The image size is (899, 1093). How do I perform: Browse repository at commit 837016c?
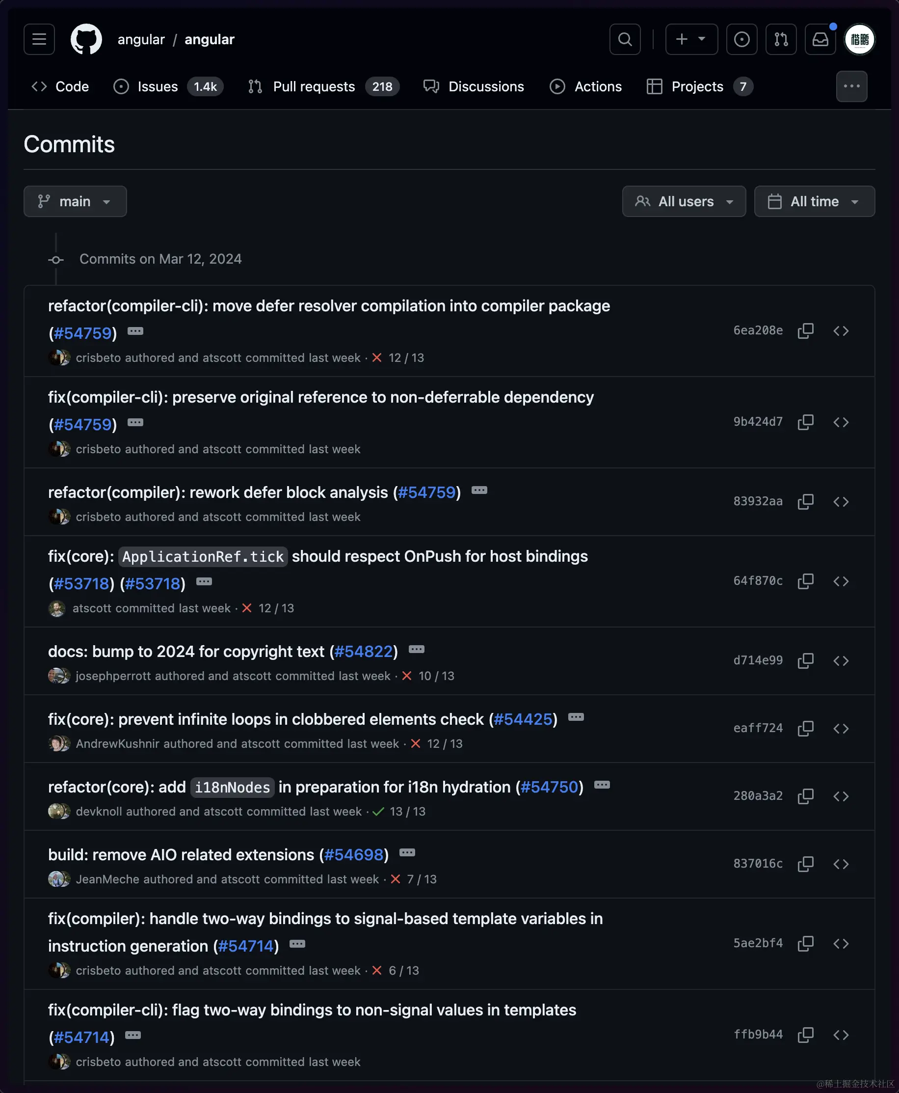click(x=841, y=864)
